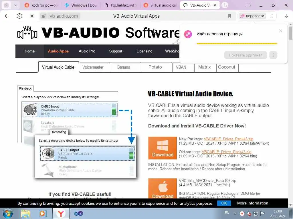Open the Home menu item
Image resolution: width=293 pixels, height=219 pixels.
tap(29, 51)
